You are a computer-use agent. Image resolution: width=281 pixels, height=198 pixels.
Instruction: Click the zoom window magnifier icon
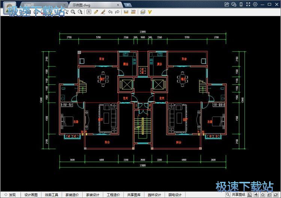(73, 12)
